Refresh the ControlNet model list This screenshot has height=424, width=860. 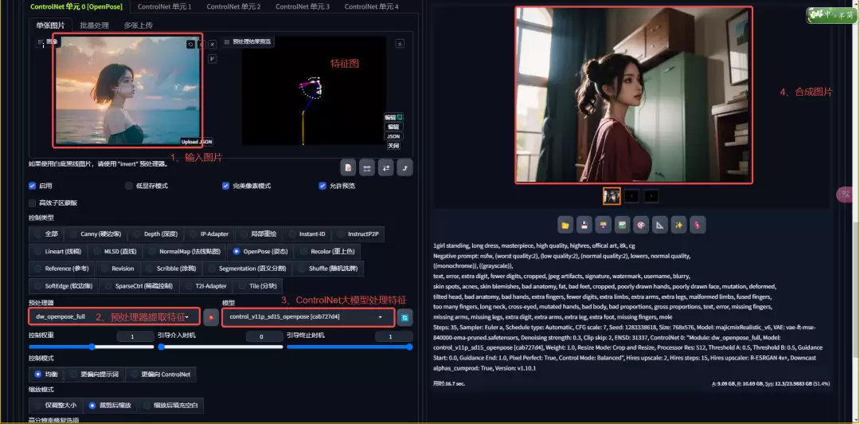pyautogui.click(x=405, y=317)
